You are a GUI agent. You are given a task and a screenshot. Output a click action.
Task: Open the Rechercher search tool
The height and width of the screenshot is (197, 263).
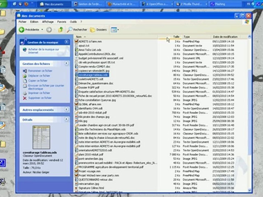pyautogui.click(x=77, y=30)
